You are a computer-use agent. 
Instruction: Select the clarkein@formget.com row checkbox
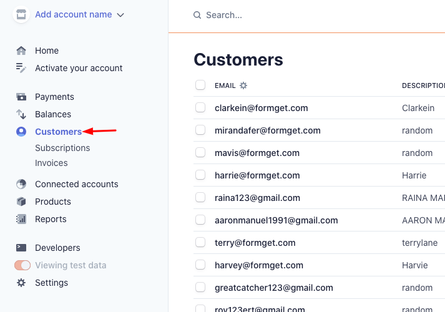(x=200, y=108)
